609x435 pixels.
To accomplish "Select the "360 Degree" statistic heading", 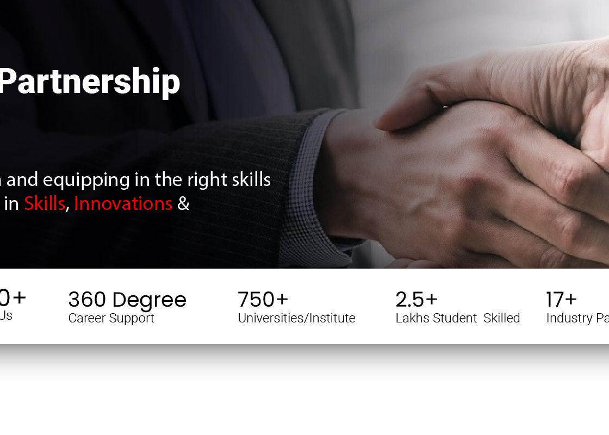I will point(127,300).
